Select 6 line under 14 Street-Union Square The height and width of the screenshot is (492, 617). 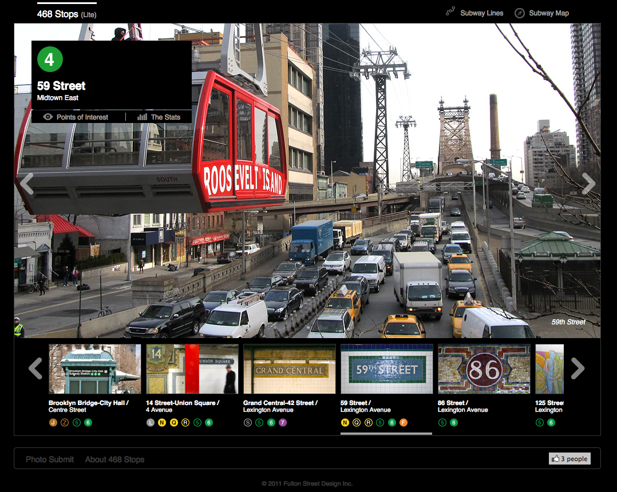[209, 422]
